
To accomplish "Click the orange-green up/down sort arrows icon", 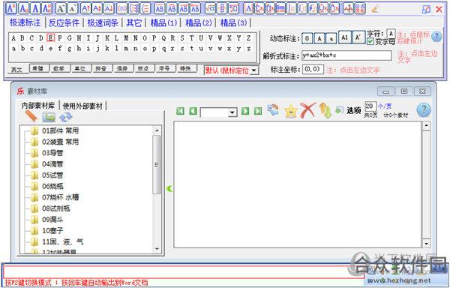I will click(325, 110).
